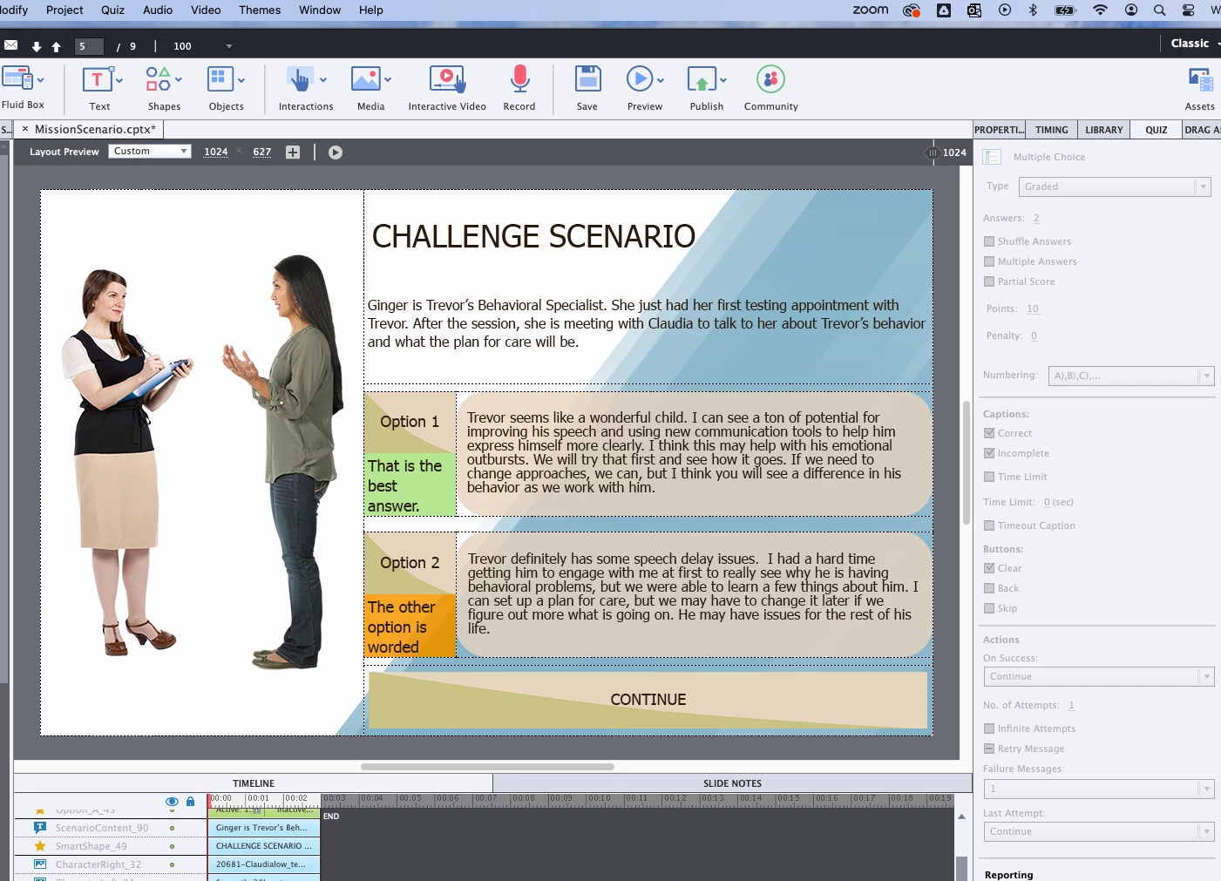This screenshot has height=881, width=1221.
Task: Go to next slide down arrow
Action: [37, 47]
